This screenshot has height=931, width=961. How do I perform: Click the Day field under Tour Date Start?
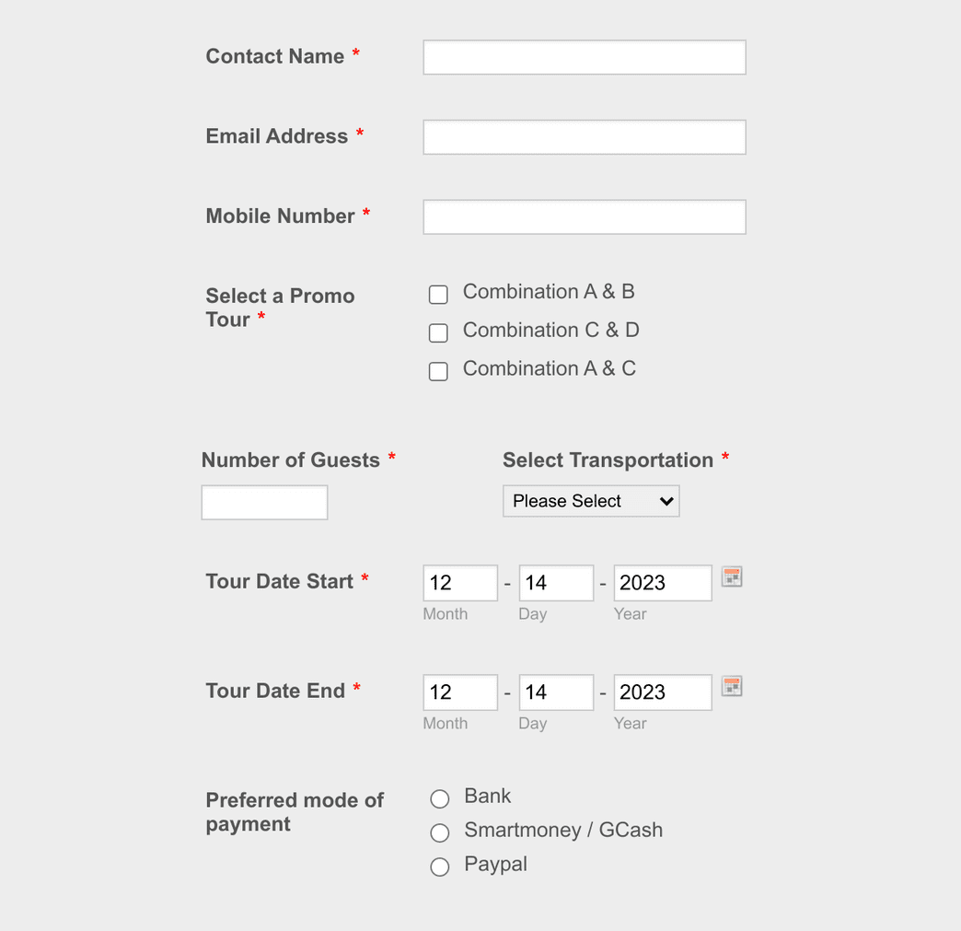click(x=556, y=582)
